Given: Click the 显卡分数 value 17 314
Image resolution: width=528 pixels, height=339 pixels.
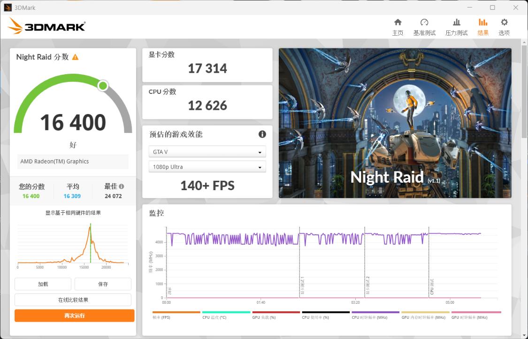Looking at the screenshot, I should pyautogui.click(x=207, y=69).
